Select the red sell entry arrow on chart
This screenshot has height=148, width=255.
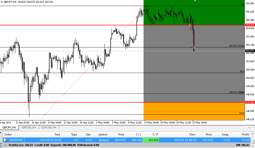pyautogui.click(x=190, y=25)
